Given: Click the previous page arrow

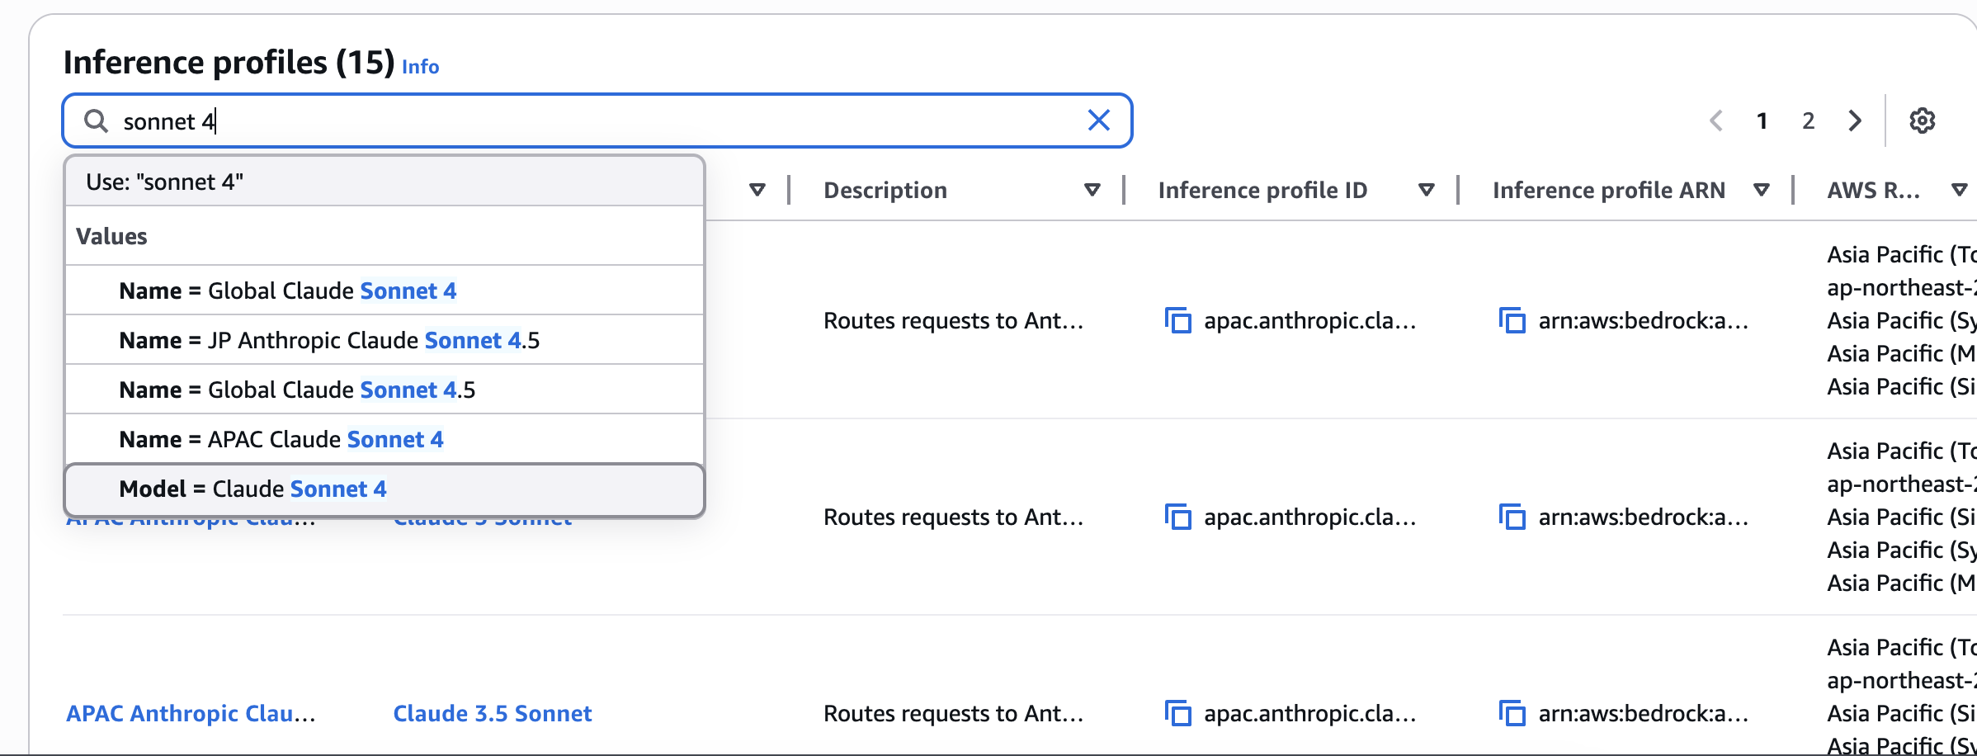Looking at the screenshot, I should [x=1716, y=120].
